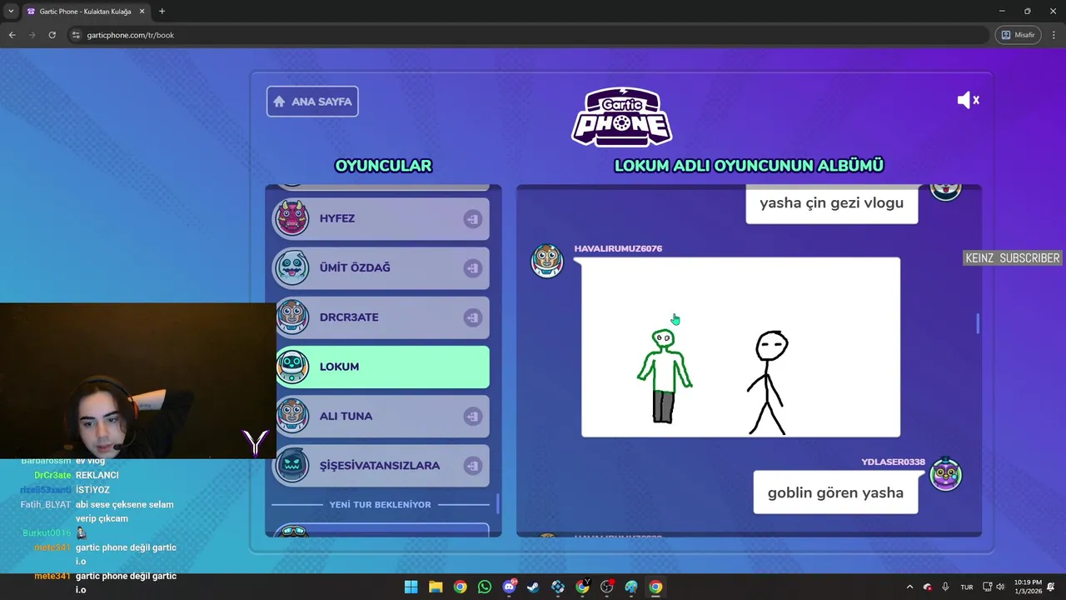Select HYFEZ in the players list

pyautogui.click(x=382, y=218)
